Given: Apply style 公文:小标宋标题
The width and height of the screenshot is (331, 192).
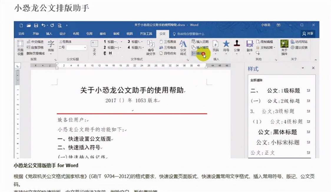Looking at the screenshot, I should click(x=280, y=142).
